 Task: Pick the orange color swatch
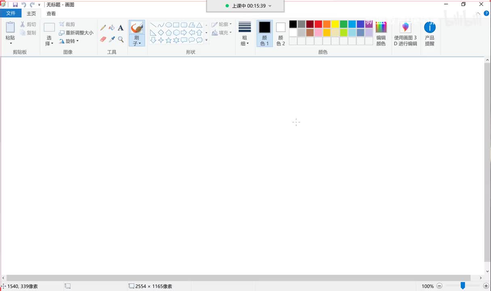click(327, 24)
